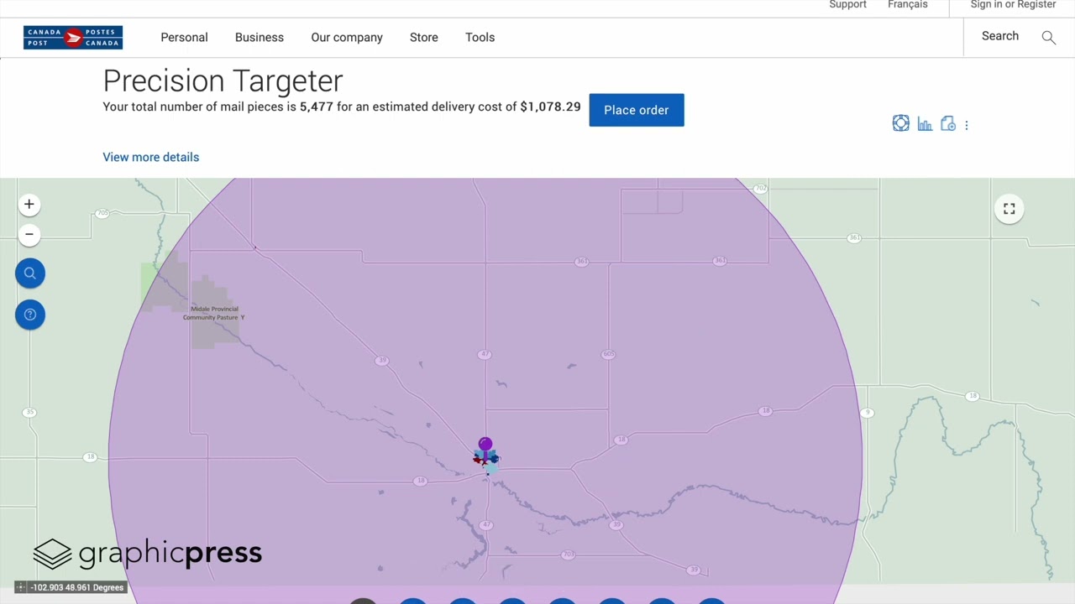Click the mail pieces count 5,477

(317, 107)
